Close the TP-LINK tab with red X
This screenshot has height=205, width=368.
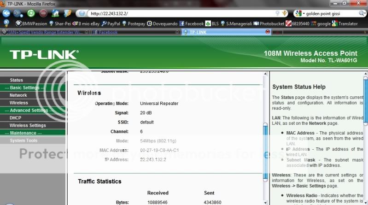pyautogui.click(x=268, y=32)
